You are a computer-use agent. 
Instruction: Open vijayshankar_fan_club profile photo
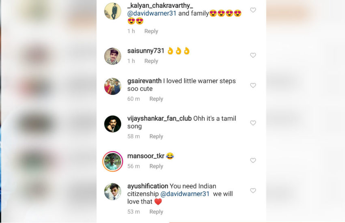[113, 124]
